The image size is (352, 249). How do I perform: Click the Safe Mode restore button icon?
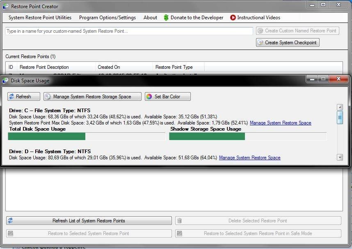click(179, 233)
